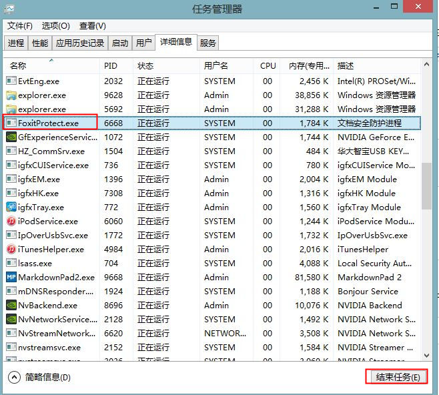This screenshot has height=395, width=439.
Task: Select the igfxTray.exe process name
Action: (41, 208)
